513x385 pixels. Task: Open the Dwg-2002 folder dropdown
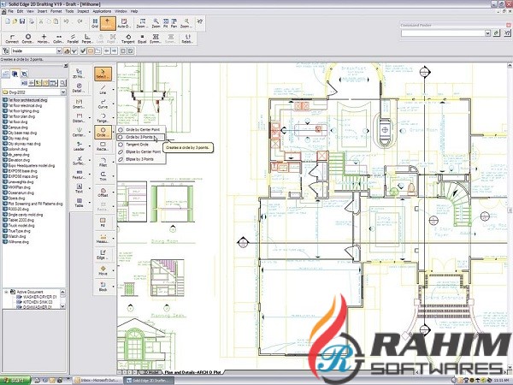click(63, 92)
